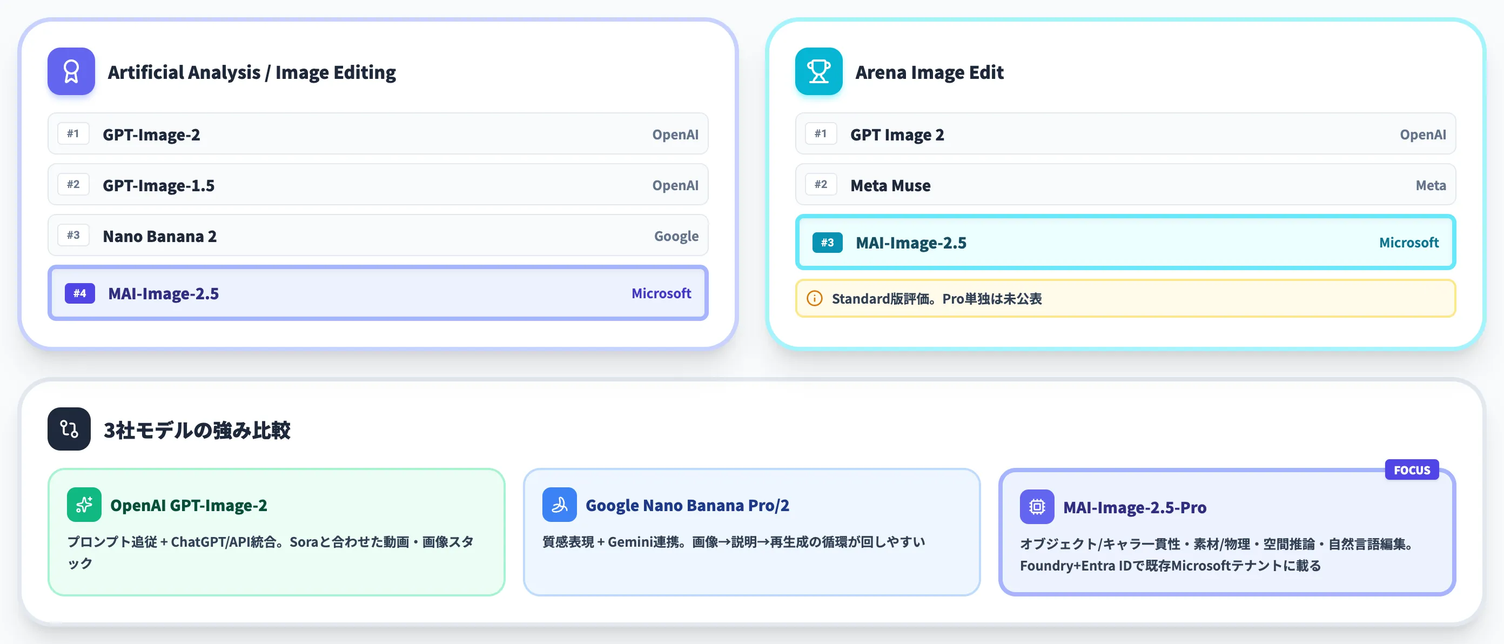This screenshot has width=1504, height=644.
Task: Click the OpenAI label on GPT-Image-2 row
Action: point(675,135)
